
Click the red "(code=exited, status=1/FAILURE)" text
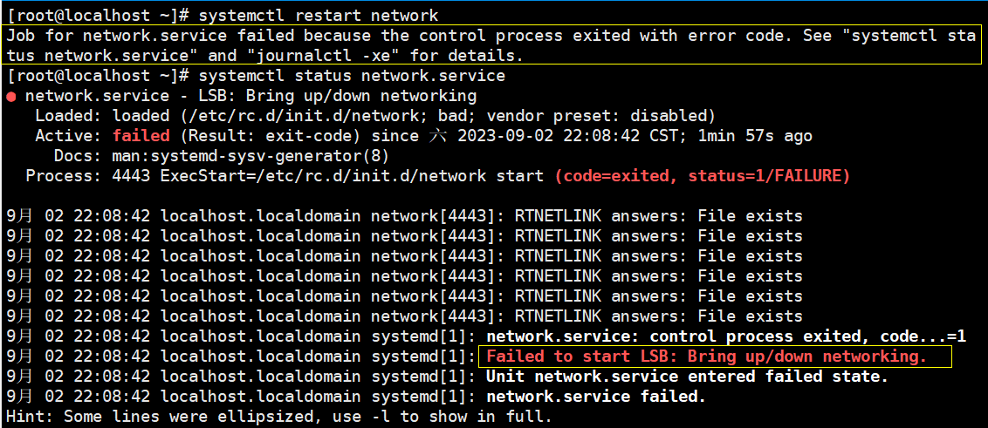pos(702,176)
